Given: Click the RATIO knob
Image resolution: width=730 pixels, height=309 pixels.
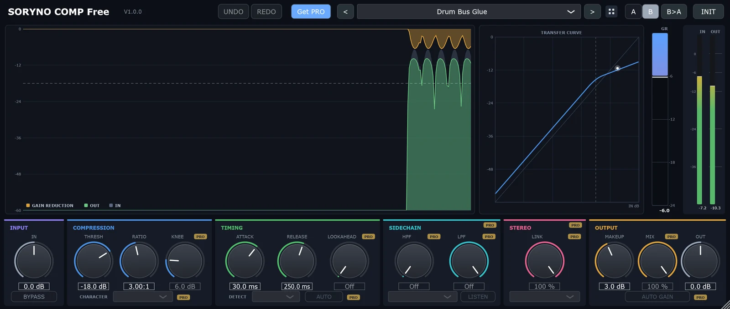Looking at the screenshot, I should coord(139,260).
